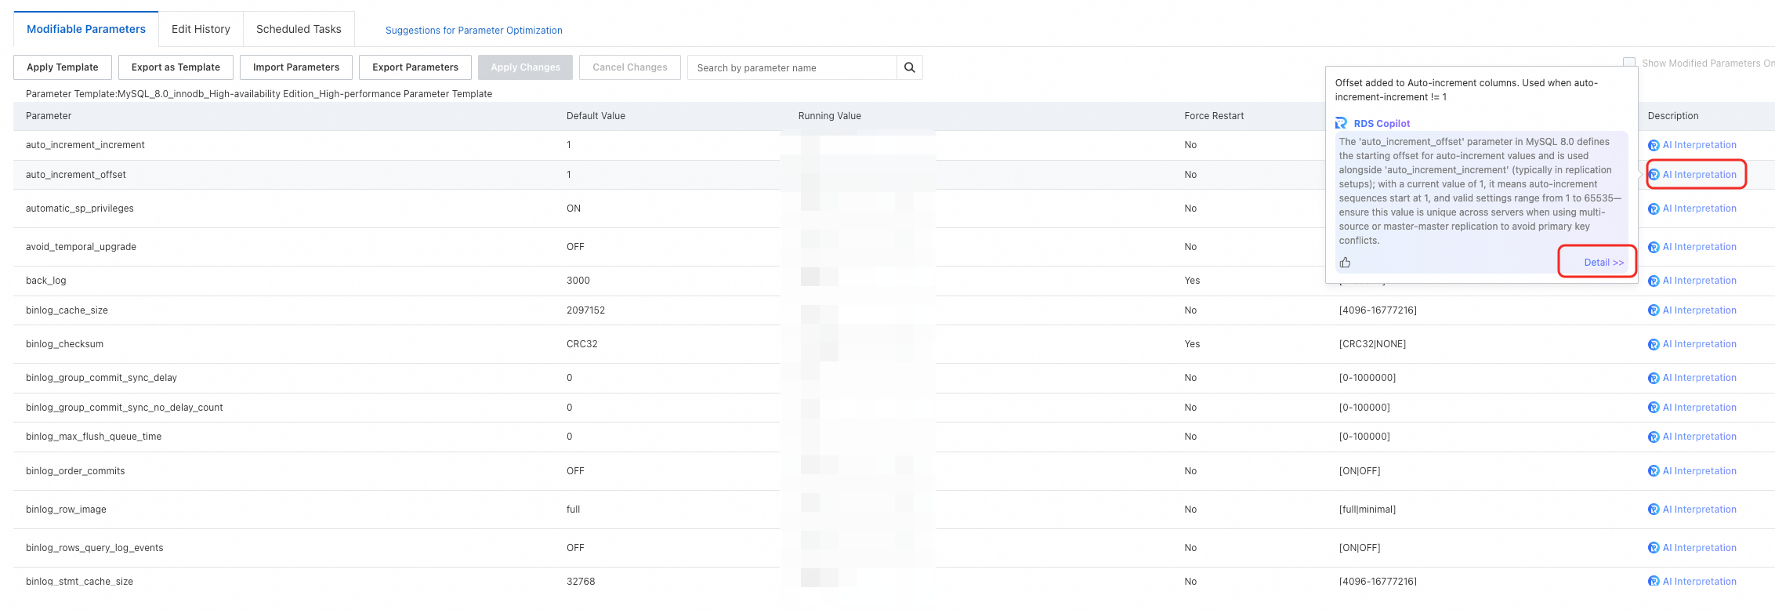The width and height of the screenshot is (1775, 613).
Task: Open AI Interpretation for binlog_order_commits
Action: [x=1699, y=471]
